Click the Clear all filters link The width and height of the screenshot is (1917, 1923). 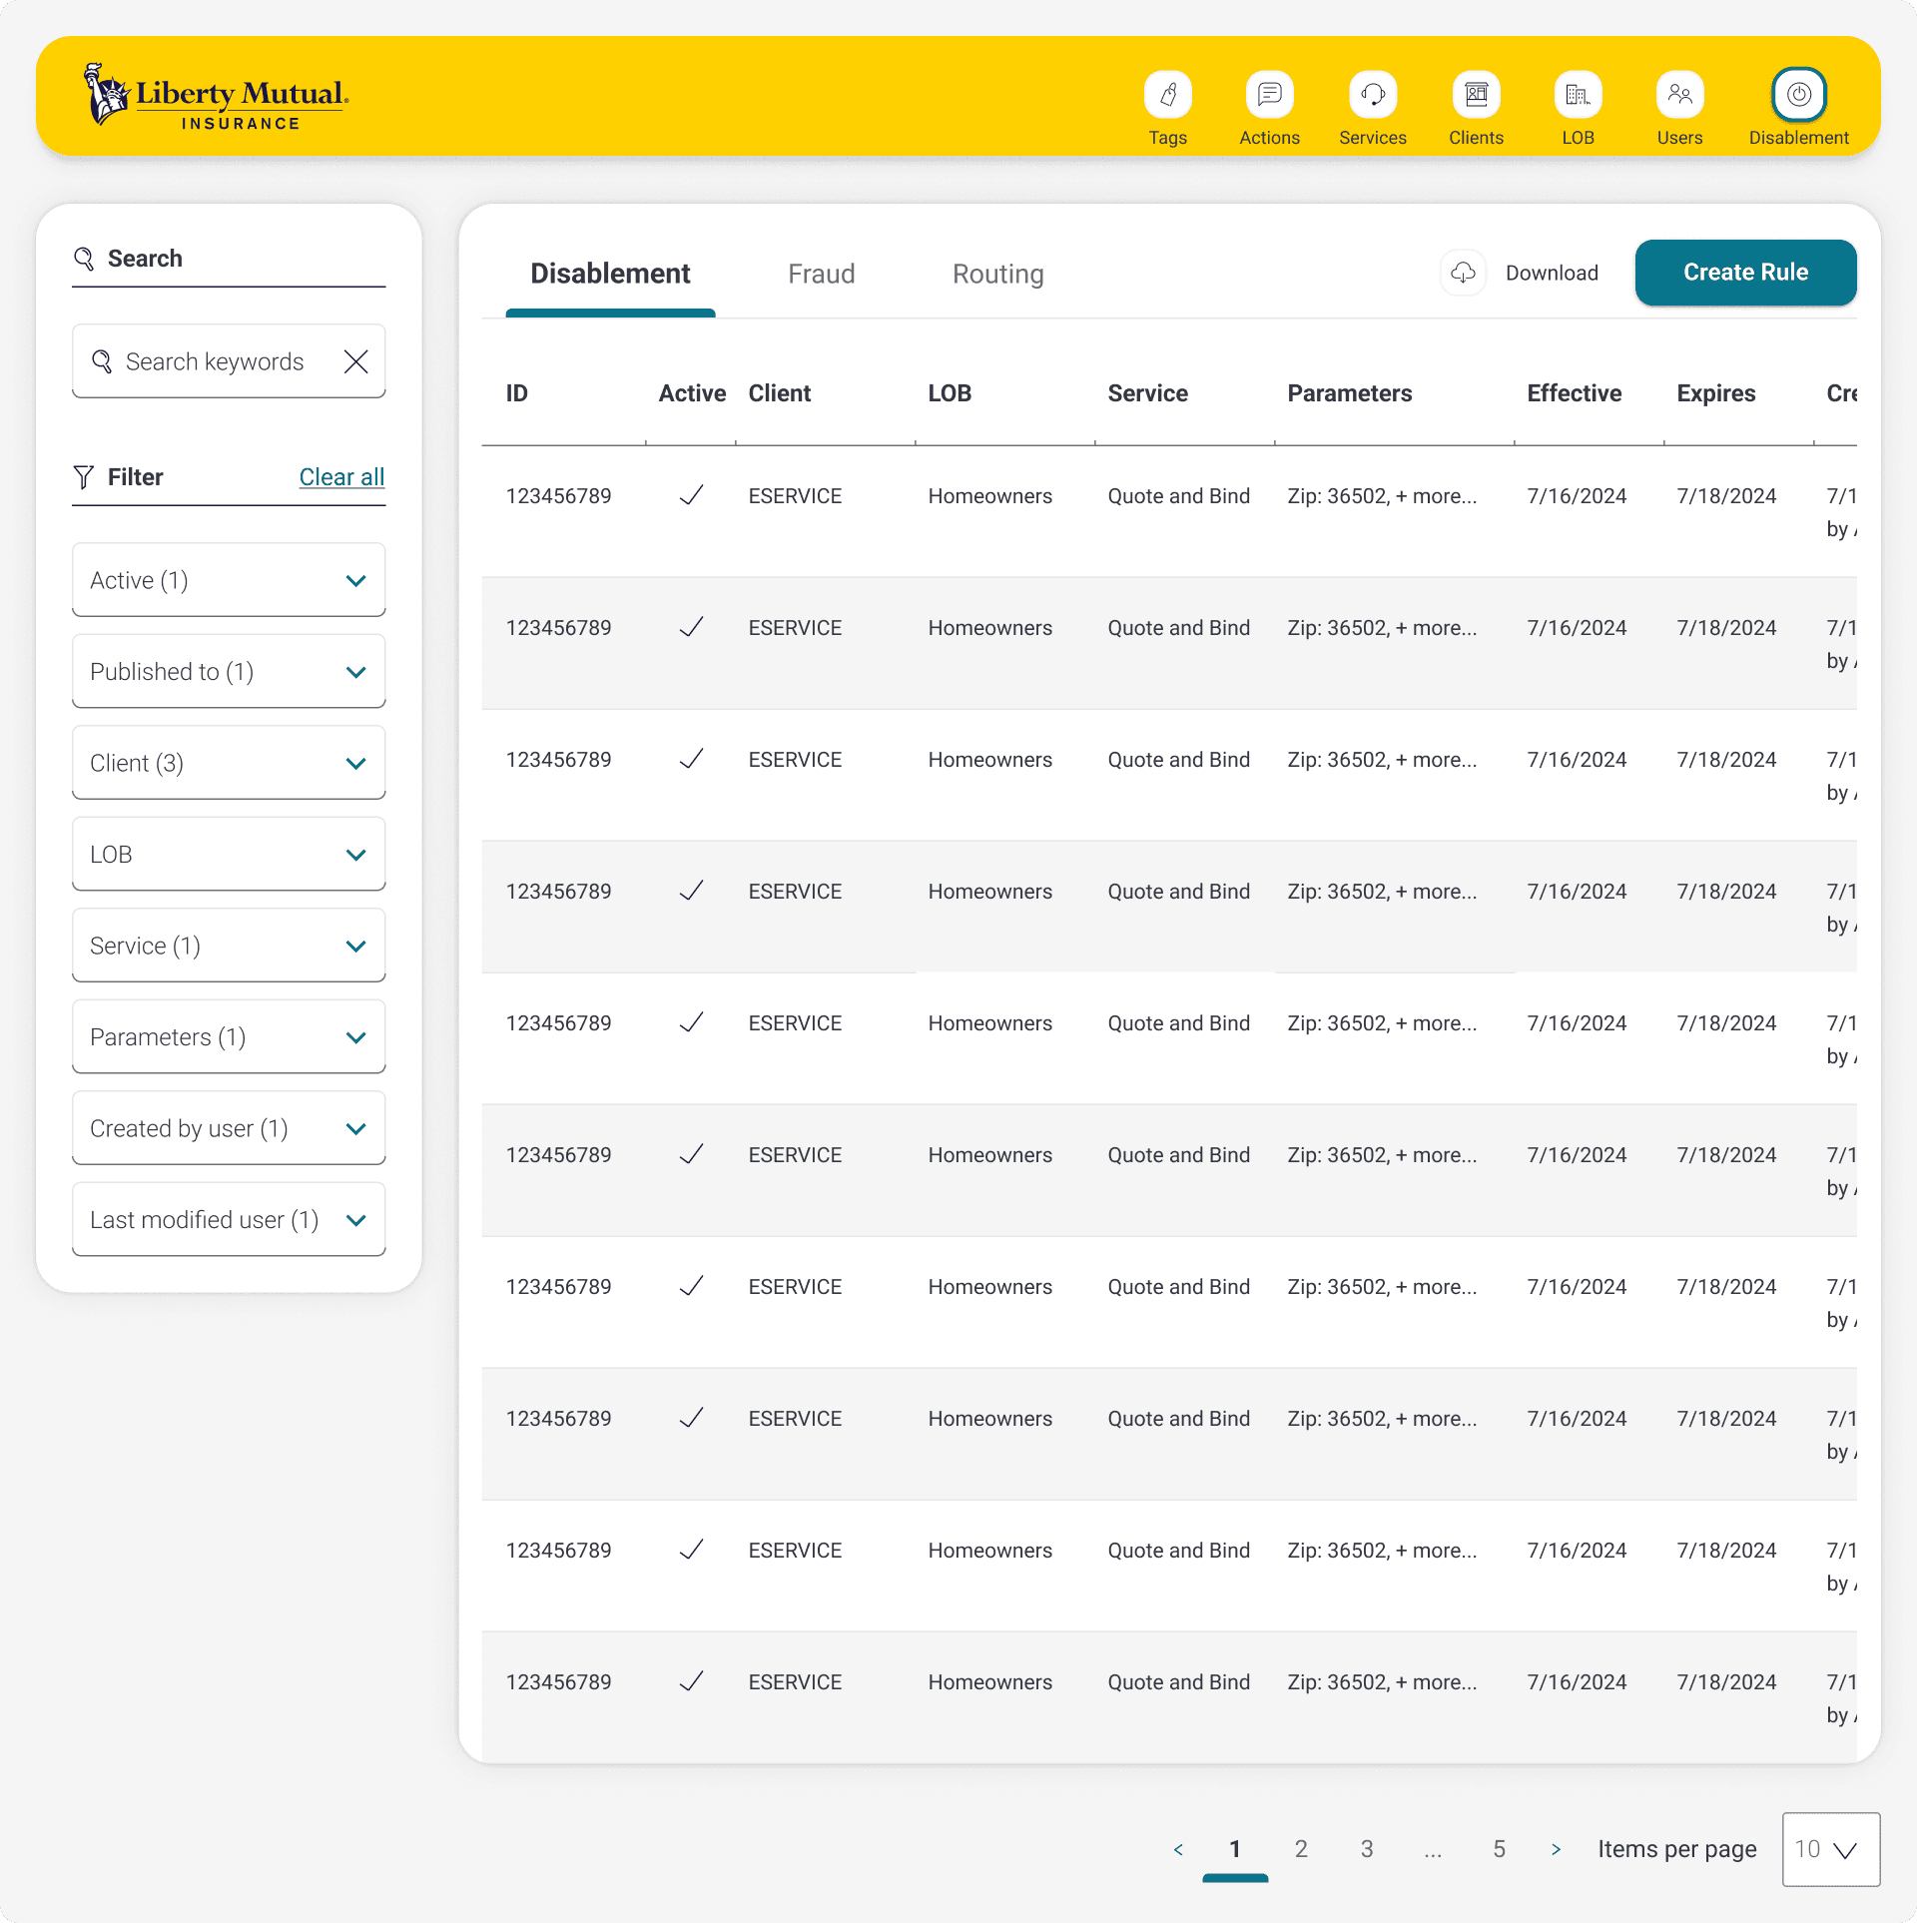click(x=341, y=477)
